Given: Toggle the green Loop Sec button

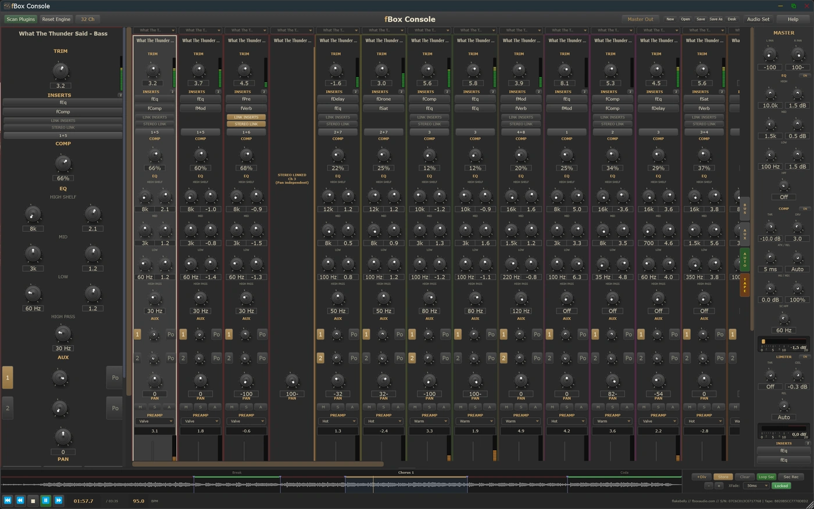Looking at the screenshot, I should click(x=766, y=477).
